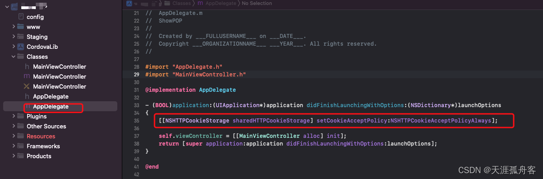Open MainViewController implementation file (m)
543x179 pixels.
click(x=60, y=76)
